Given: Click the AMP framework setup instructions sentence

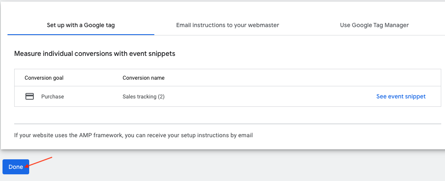Looking at the screenshot, I should click(x=133, y=135).
